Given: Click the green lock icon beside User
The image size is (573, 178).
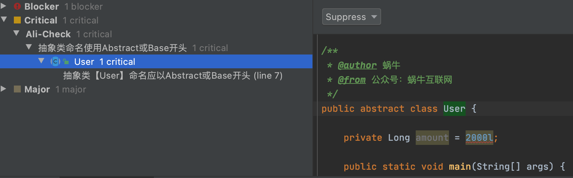Looking at the screenshot, I should pyautogui.click(x=66, y=61).
